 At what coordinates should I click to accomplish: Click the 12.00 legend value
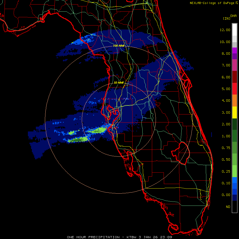coord(225,30)
